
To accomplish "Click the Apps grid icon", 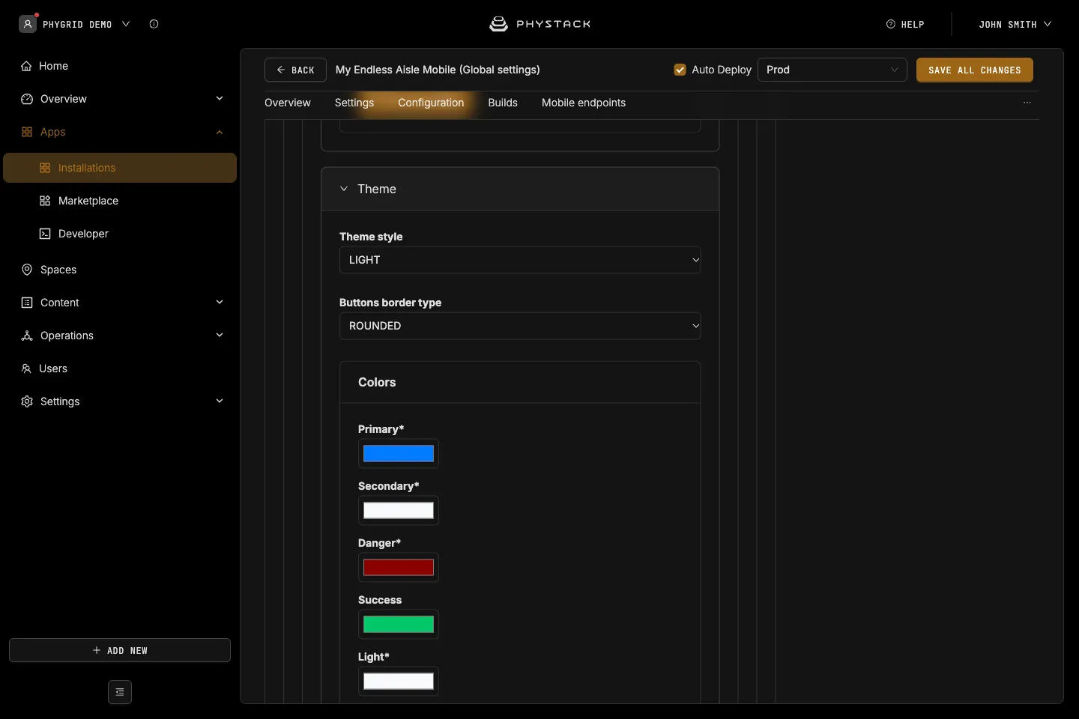I will coord(27,132).
